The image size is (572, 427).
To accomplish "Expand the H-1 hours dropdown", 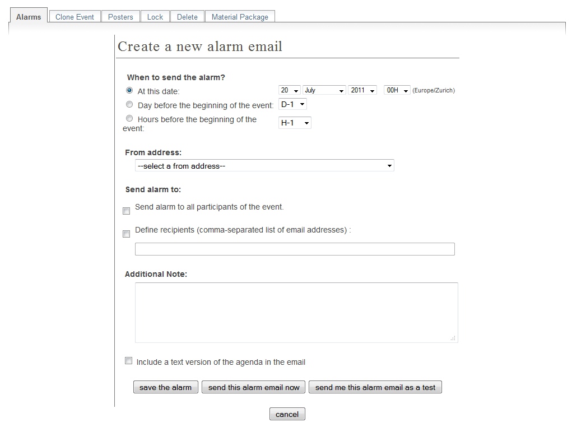I will pos(295,123).
